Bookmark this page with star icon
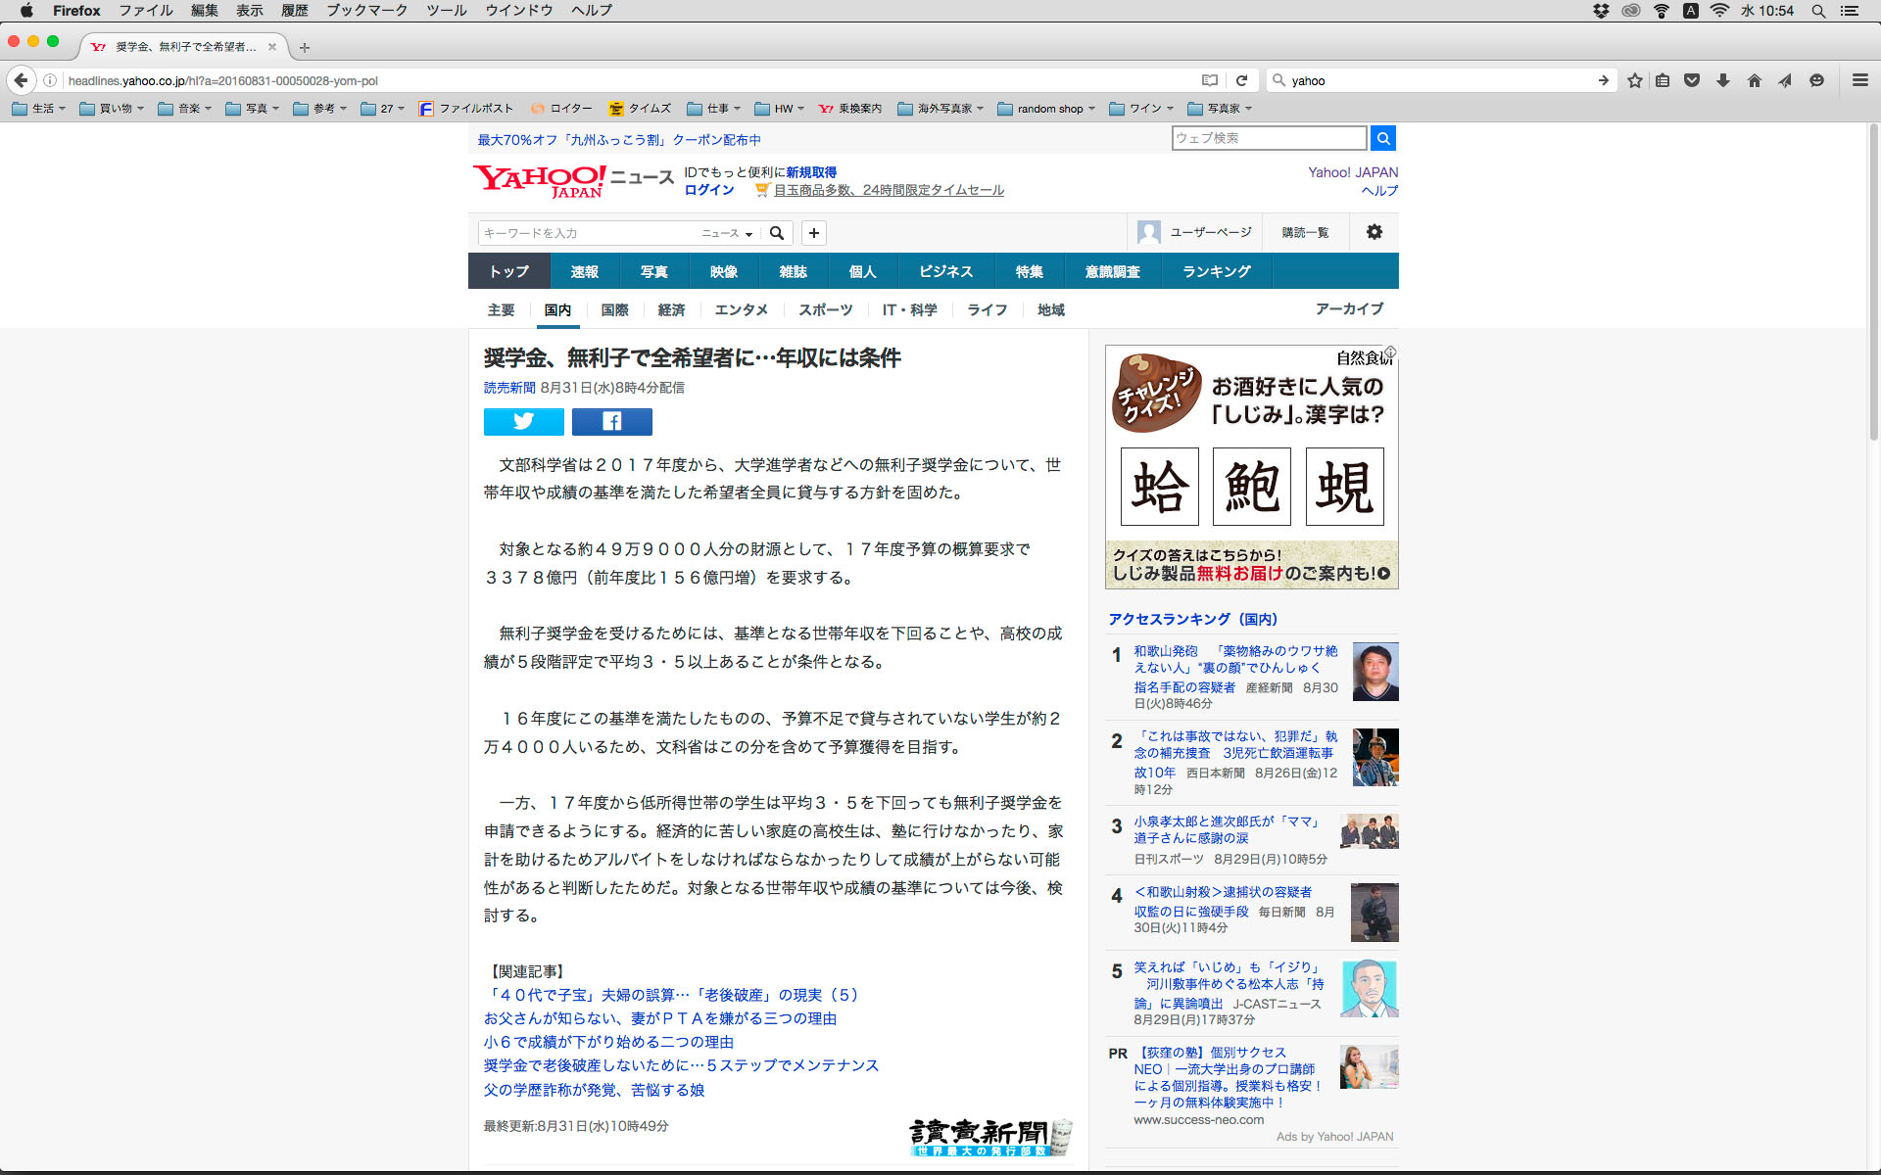Screen dimensions: 1881x1175 [1634, 80]
